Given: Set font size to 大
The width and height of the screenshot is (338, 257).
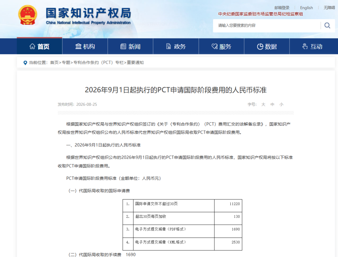Looking at the screenshot, I should 263,105.
